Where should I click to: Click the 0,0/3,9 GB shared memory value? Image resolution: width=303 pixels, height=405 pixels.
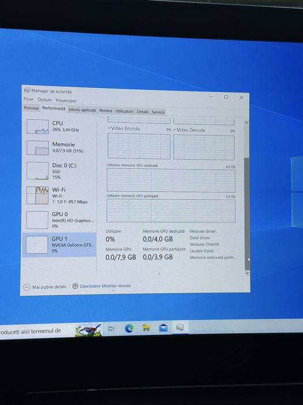pyautogui.click(x=158, y=257)
